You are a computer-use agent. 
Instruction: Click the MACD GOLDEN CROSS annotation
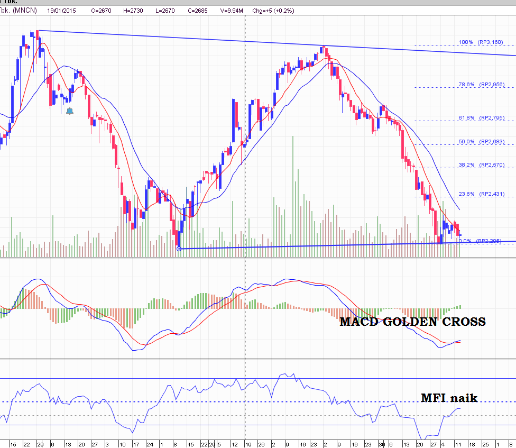(x=413, y=322)
